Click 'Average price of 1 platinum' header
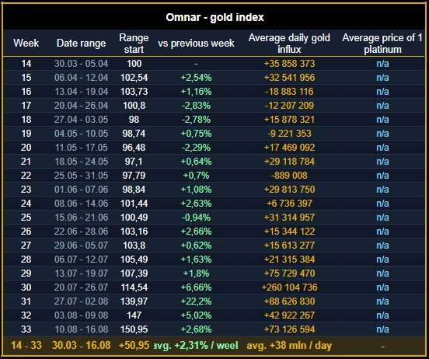The height and width of the screenshot is (359, 429). pyautogui.click(x=382, y=44)
